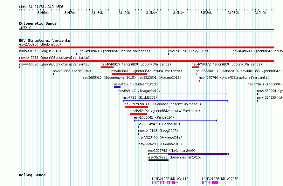The height and width of the screenshot is (186, 283).
Task: Click the red nsv4042490 variant bar
Action: 138,114
